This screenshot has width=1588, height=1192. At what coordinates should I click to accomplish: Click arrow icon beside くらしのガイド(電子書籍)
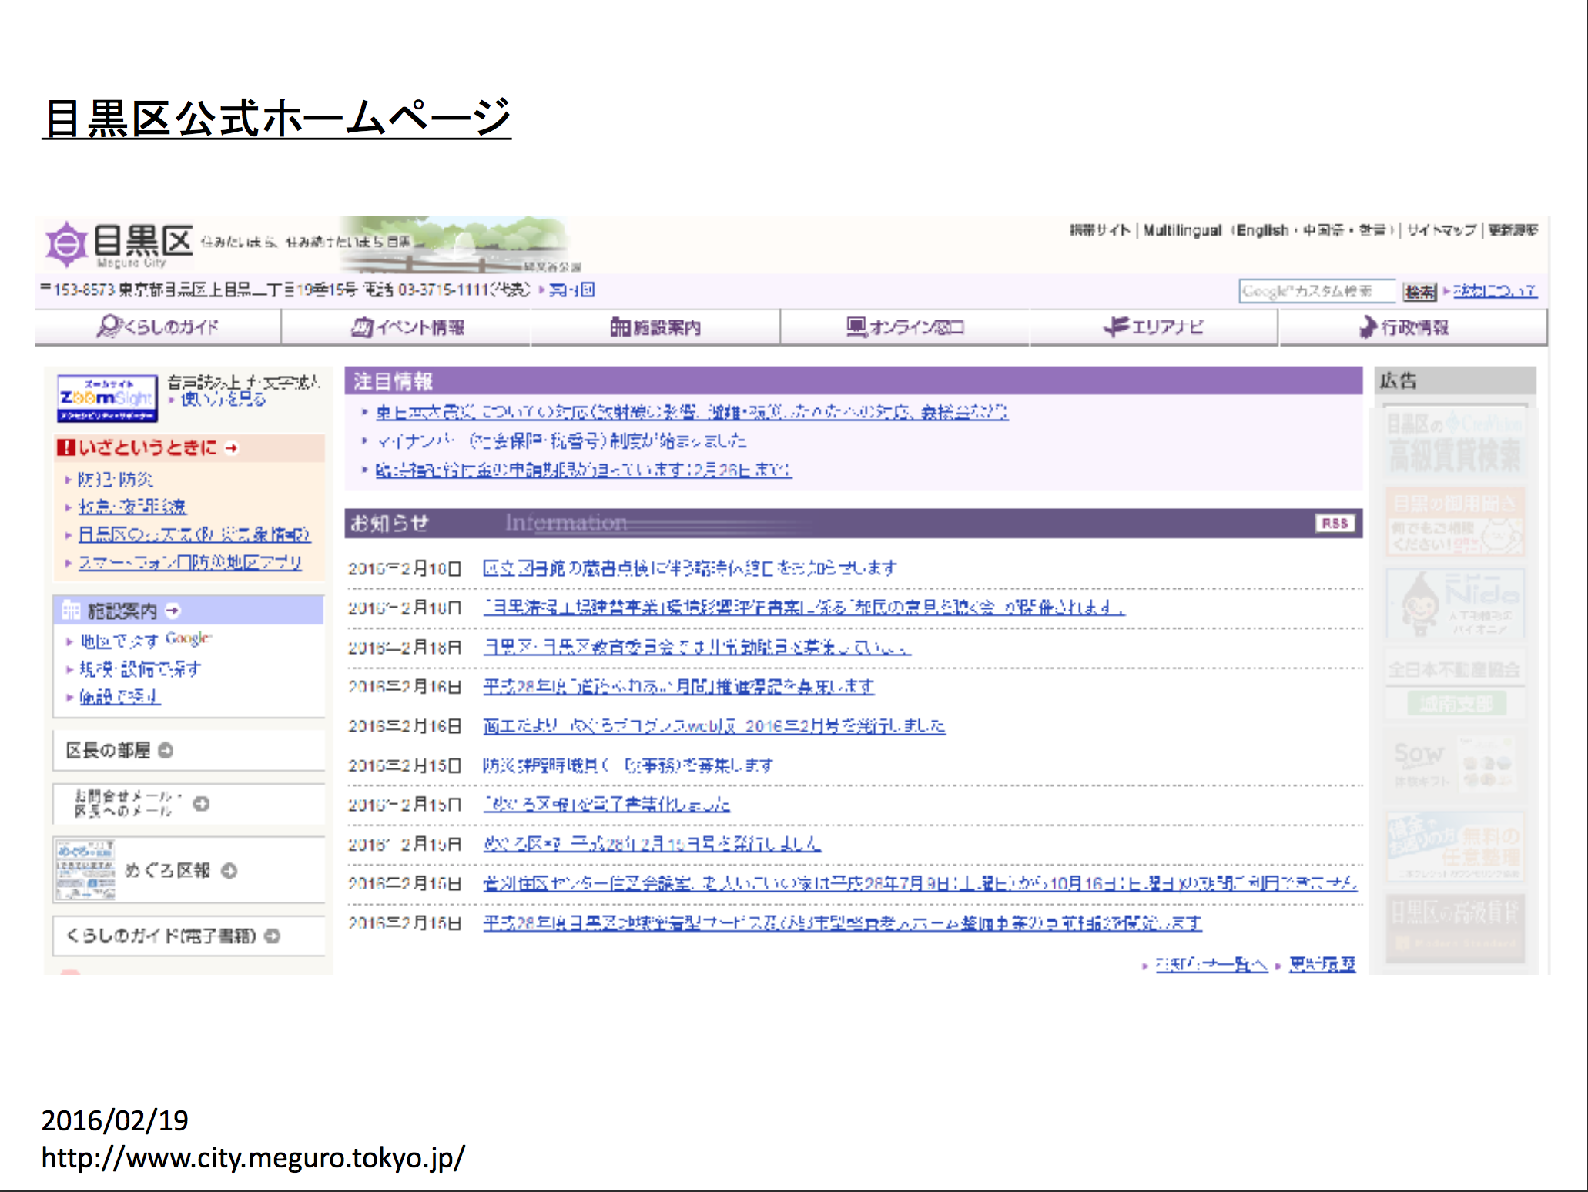[272, 936]
